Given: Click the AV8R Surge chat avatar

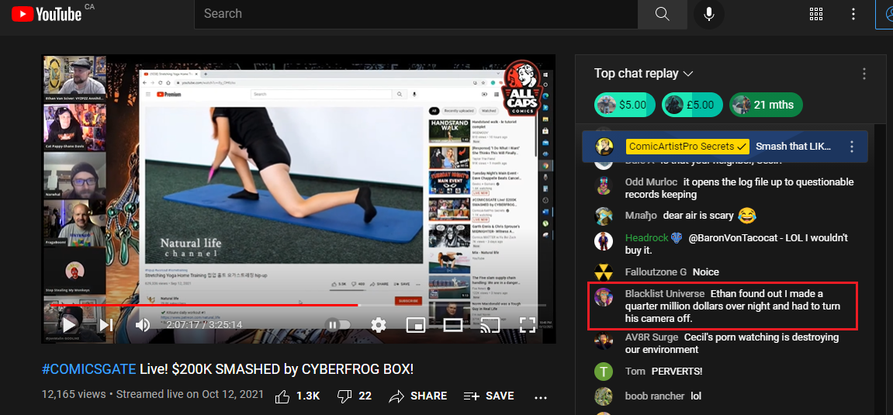Looking at the screenshot, I should 604,340.
